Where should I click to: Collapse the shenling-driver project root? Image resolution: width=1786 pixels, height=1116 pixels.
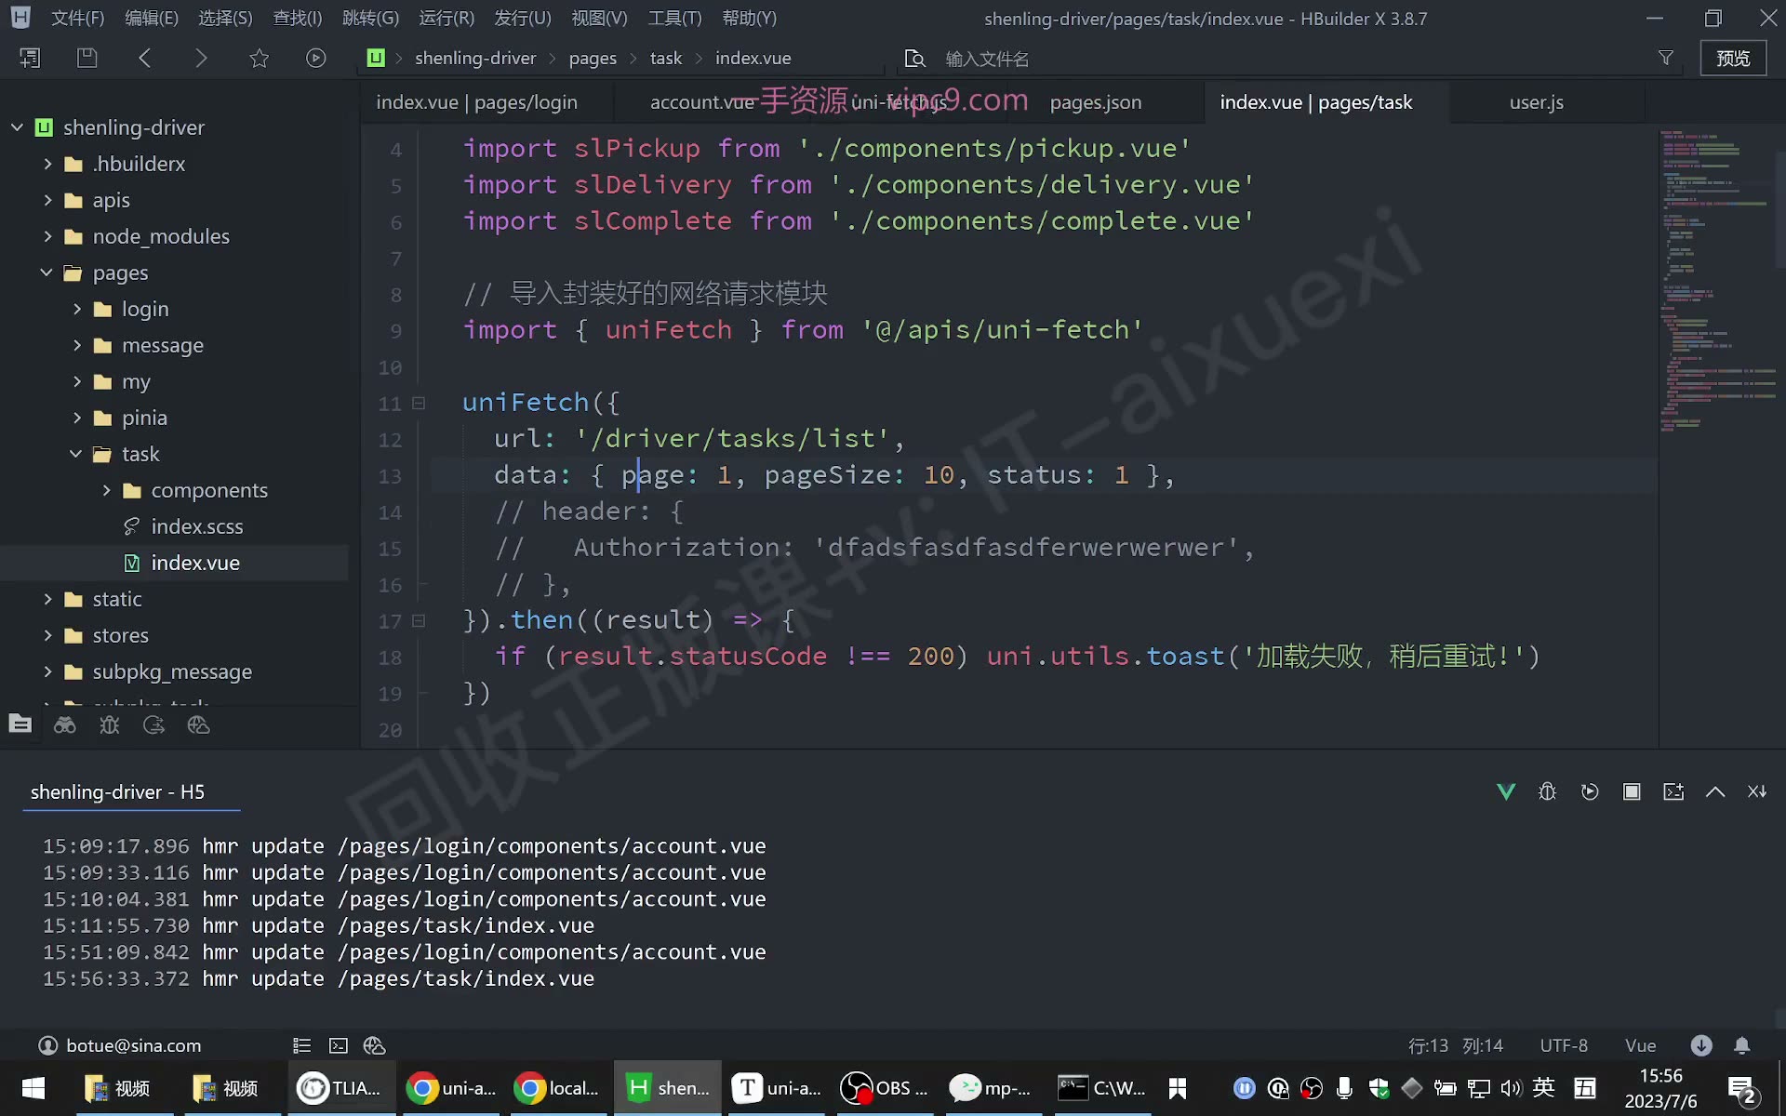pyautogui.click(x=17, y=127)
